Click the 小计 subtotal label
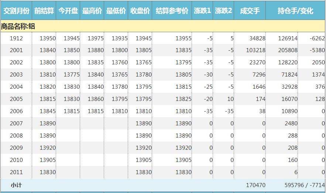The image size is (326, 193). pyautogui.click(x=16, y=185)
